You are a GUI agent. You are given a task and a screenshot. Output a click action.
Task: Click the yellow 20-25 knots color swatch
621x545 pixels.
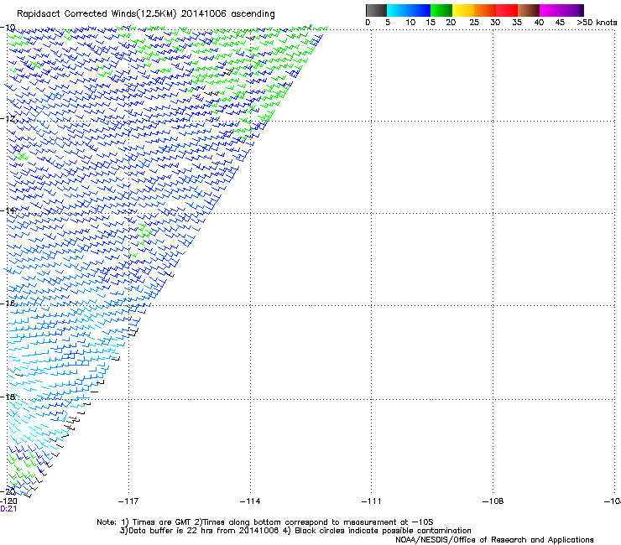[x=462, y=10]
